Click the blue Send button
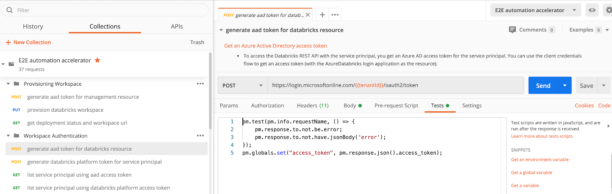This screenshot has height=194, width=612. tap(543, 85)
